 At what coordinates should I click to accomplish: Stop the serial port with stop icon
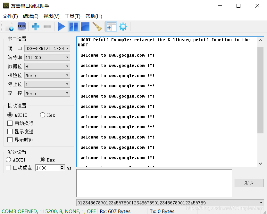coord(85,27)
